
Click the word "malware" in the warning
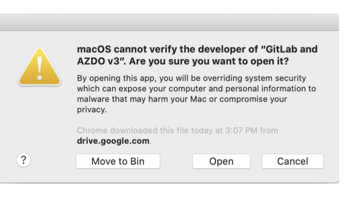(93, 99)
